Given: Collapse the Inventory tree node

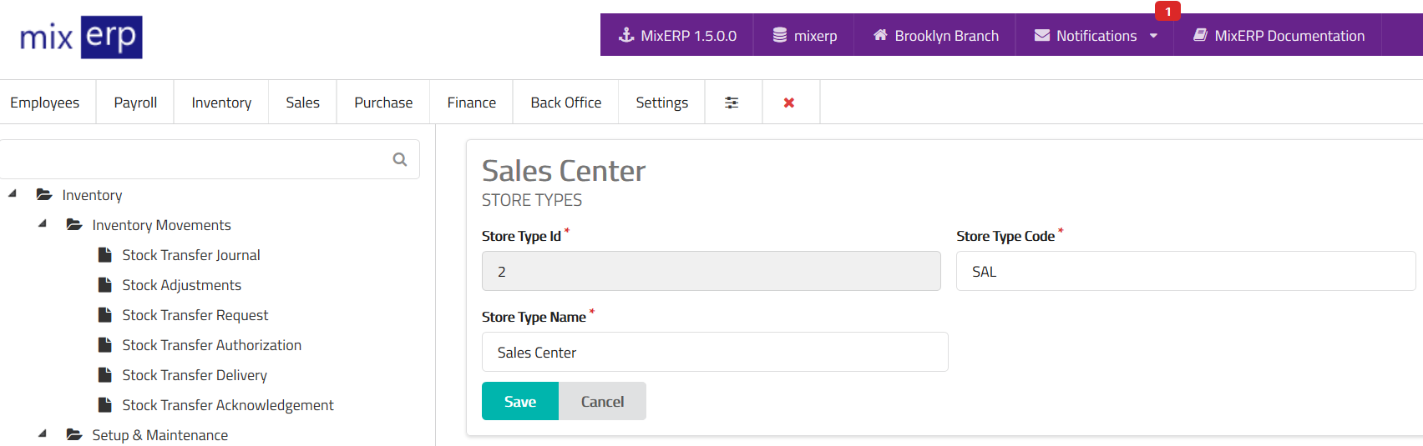Looking at the screenshot, I should [x=13, y=194].
